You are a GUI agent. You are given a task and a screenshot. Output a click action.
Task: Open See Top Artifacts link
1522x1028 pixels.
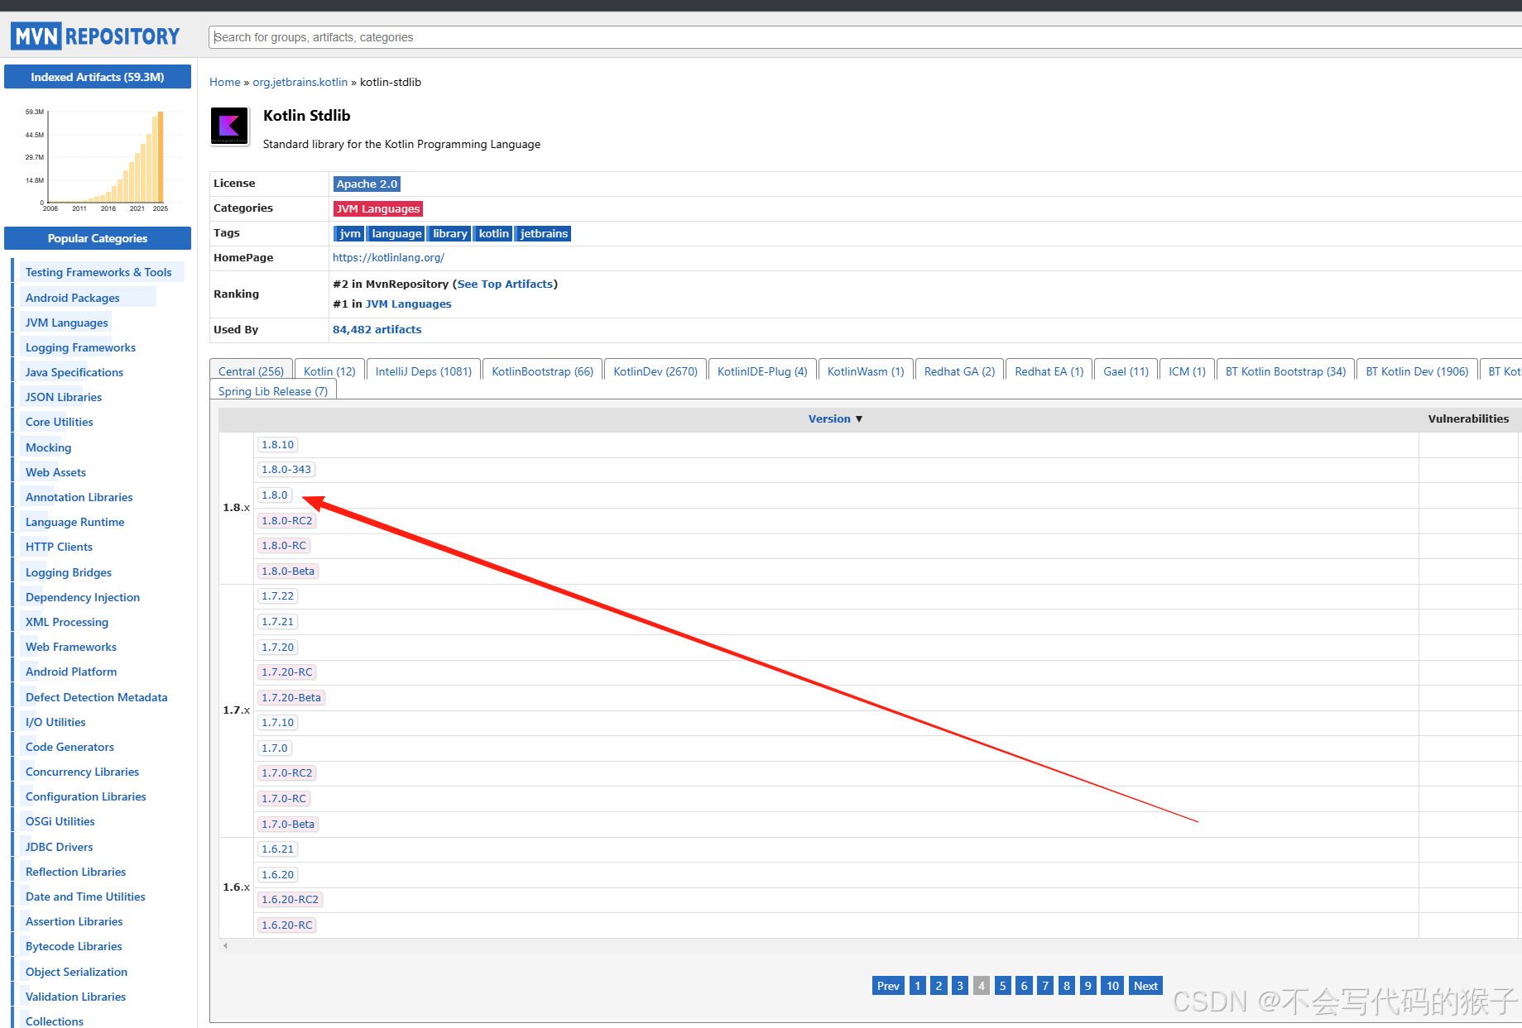coord(505,284)
